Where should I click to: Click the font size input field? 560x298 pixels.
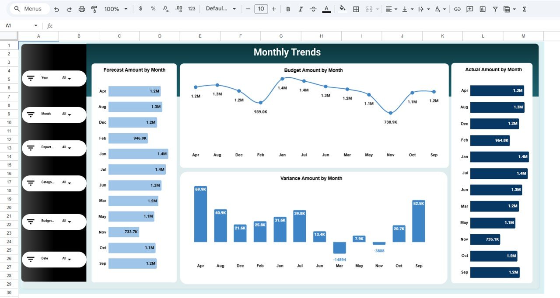[261, 9]
